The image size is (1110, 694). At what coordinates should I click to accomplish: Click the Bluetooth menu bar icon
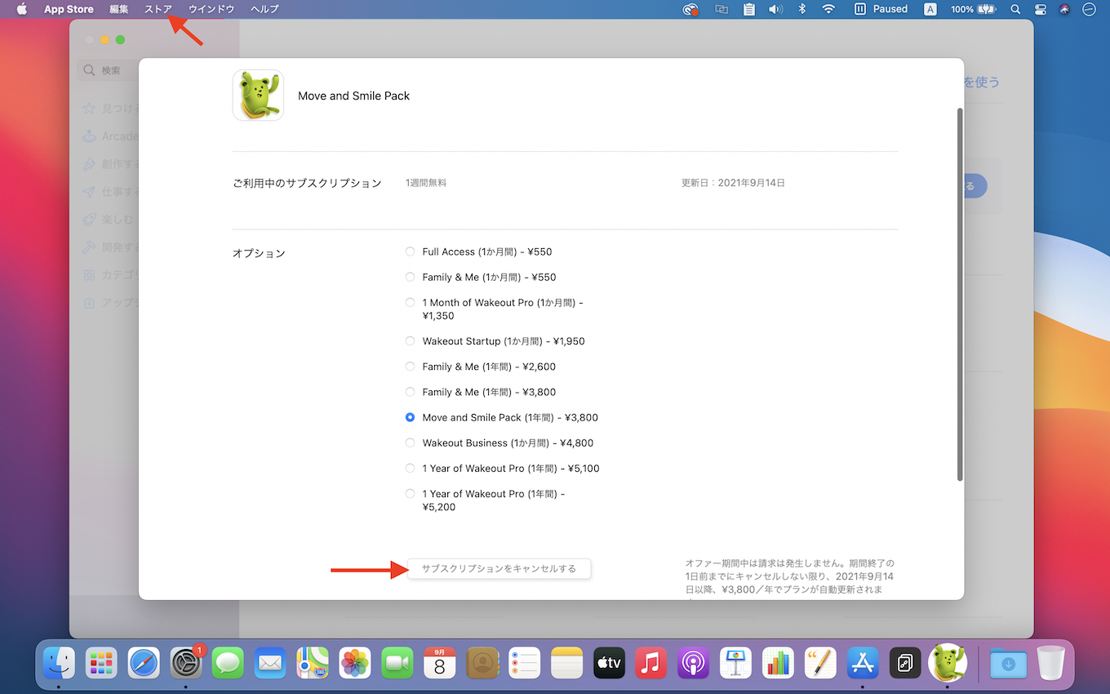pos(801,9)
